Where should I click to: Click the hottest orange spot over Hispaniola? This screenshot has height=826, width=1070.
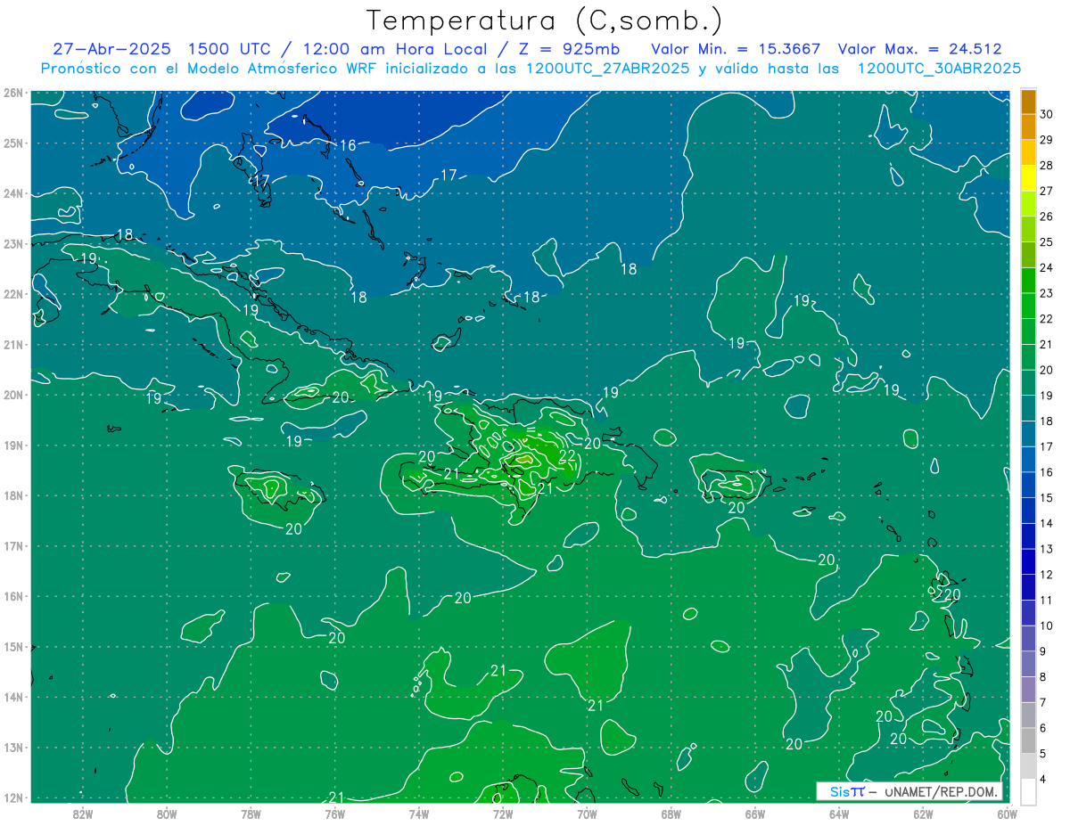(524, 460)
